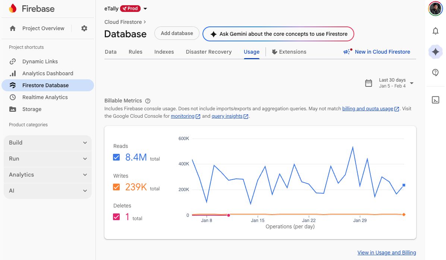The height and width of the screenshot is (260, 446).
Task: Open Gemini sparkle icon in right rail
Action: (435, 52)
